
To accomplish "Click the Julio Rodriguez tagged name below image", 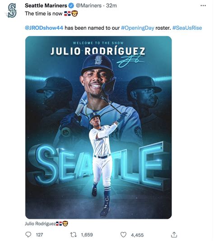I will point(40,223).
